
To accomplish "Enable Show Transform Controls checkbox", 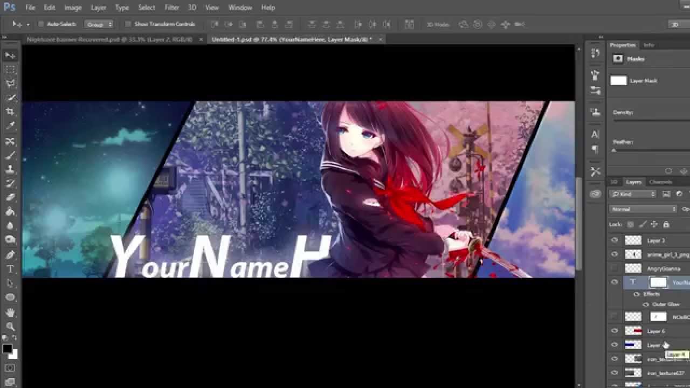I will pyautogui.click(x=128, y=24).
